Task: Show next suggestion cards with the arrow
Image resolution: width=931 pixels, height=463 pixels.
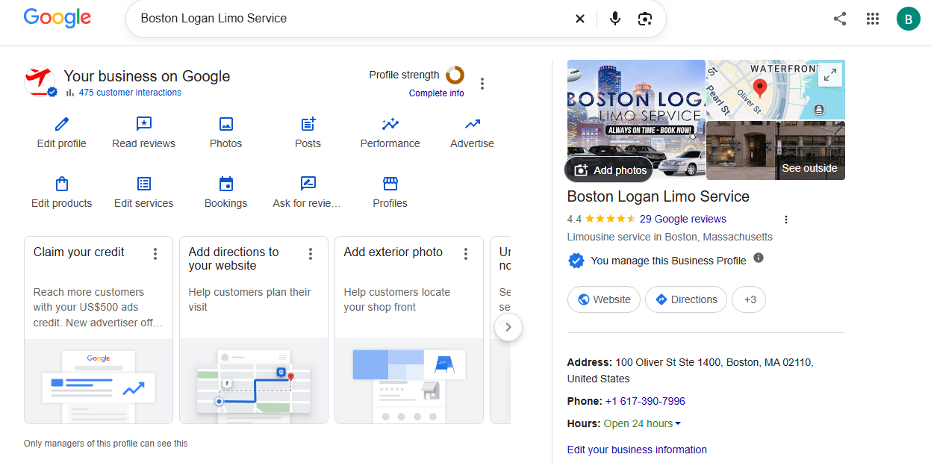Action: point(508,326)
